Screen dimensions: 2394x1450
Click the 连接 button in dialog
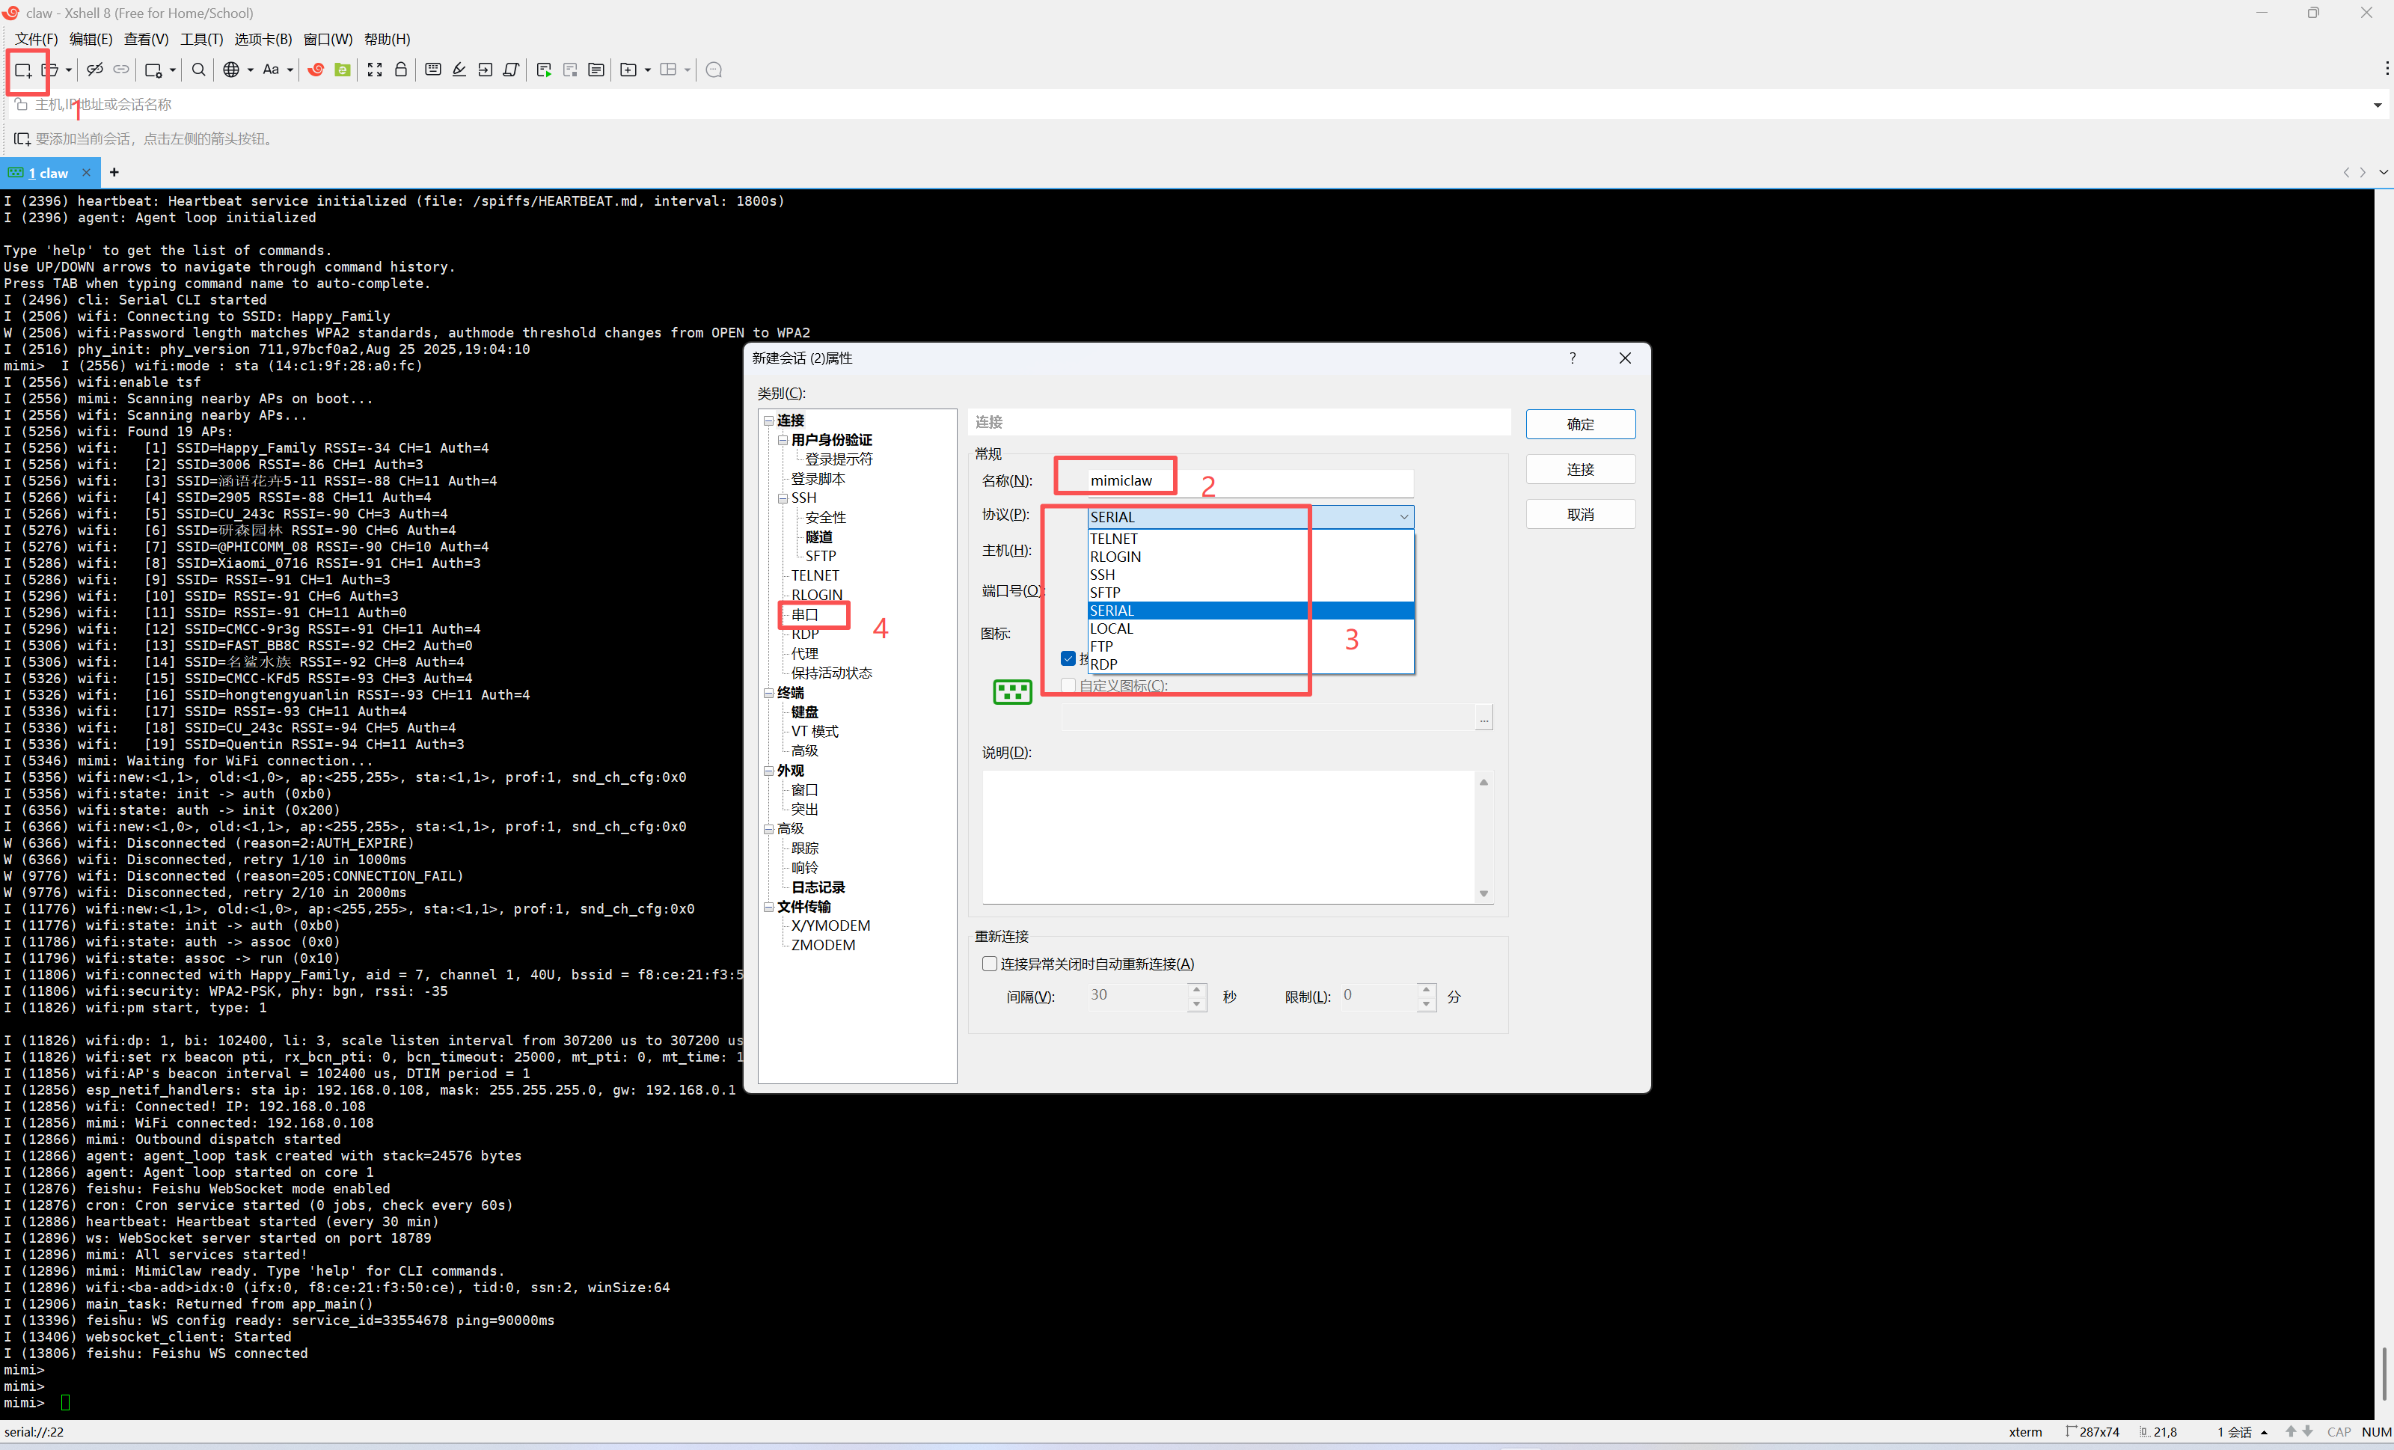point(1580,469)
